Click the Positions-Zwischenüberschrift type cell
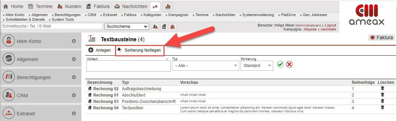 point(149,101)
